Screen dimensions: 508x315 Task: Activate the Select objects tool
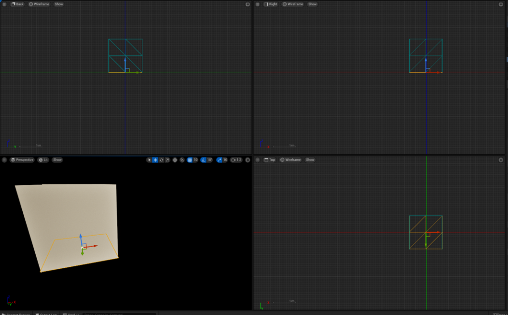click(x=149, y=160)
